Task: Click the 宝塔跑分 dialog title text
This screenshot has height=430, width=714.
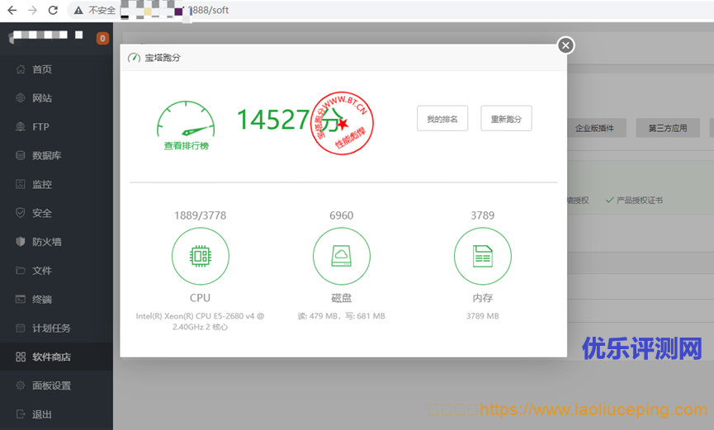Action: [x=163, y=58]
